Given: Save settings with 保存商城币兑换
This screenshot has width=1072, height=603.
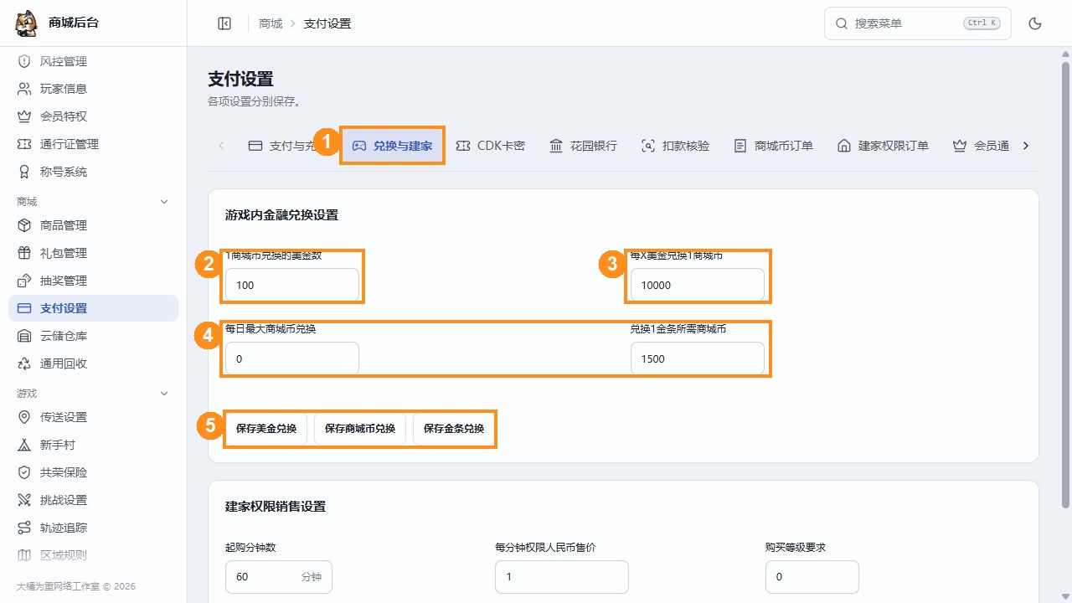Looking at the screenshot, I should tap(360, 429).
